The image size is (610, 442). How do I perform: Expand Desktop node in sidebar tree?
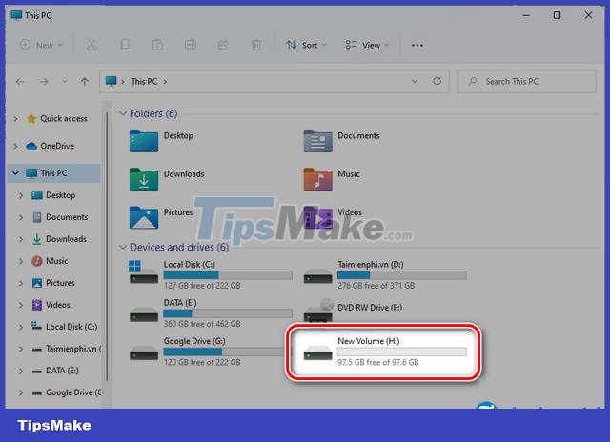[x=21, y=195]
